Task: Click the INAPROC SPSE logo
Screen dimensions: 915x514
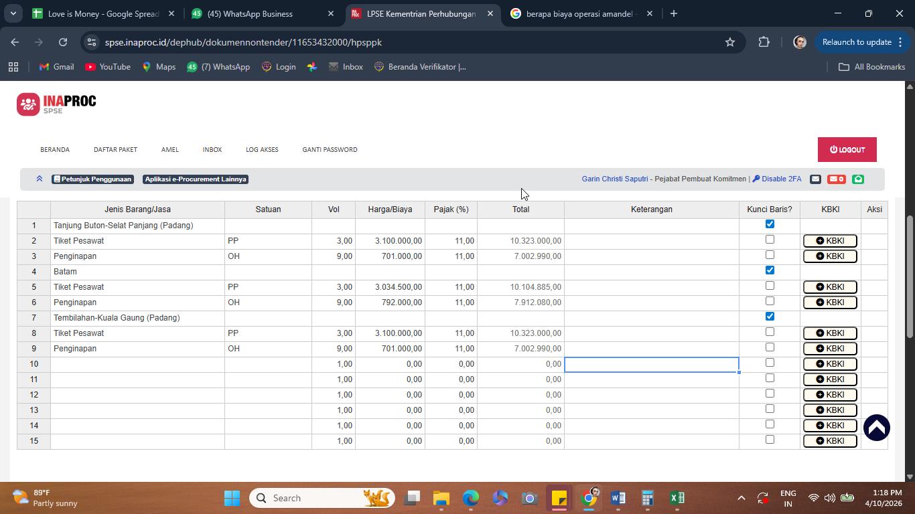Action: click(56, 104)
